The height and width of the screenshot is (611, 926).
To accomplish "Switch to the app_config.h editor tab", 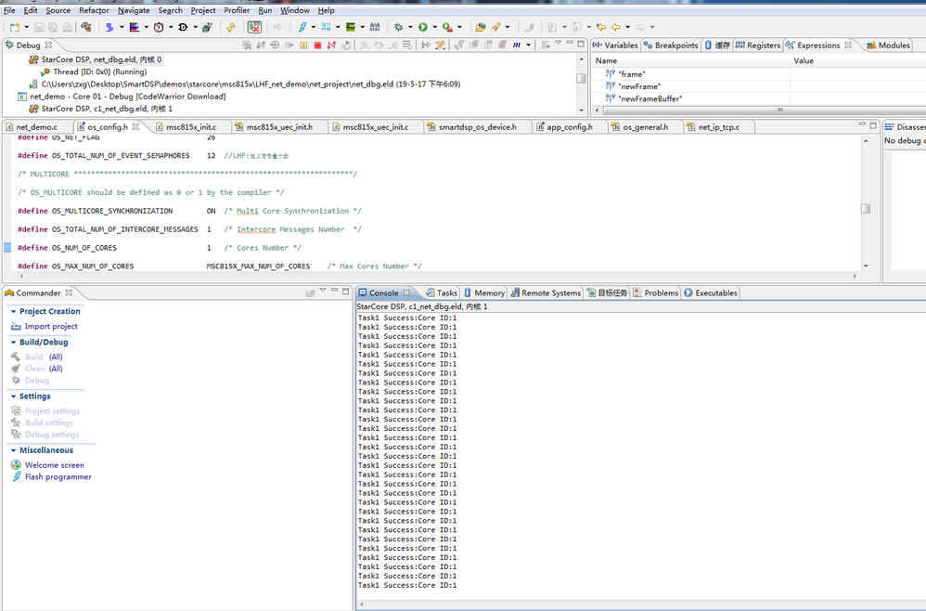I will [570, 127].
